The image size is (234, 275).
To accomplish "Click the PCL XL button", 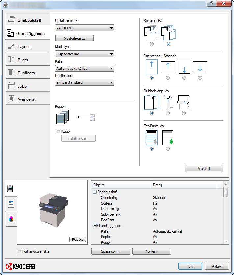I will point(78,239).
